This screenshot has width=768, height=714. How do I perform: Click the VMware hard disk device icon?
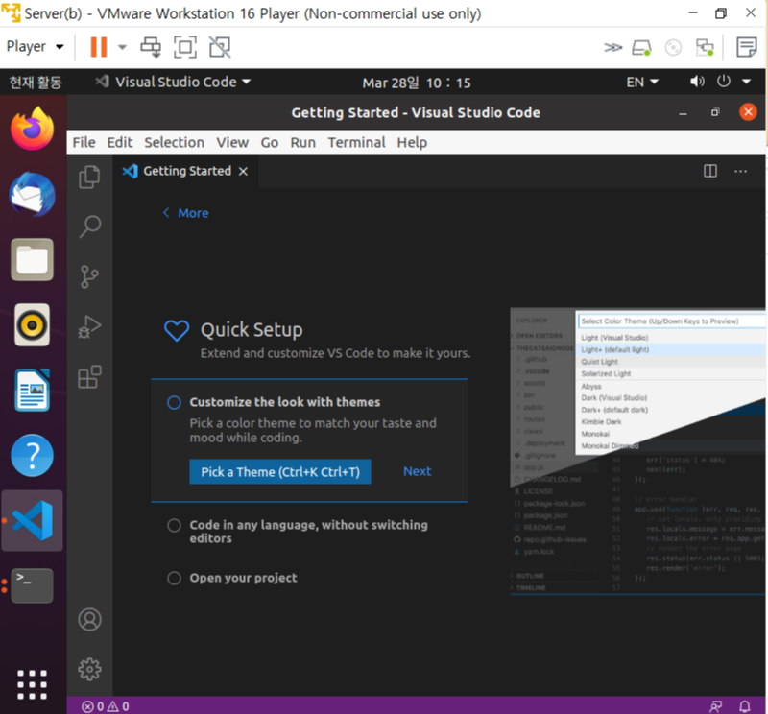tap(641, 47)
